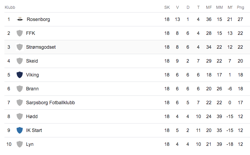The image size is (250, 155).
Task: Click the IK Start blue shield icon
Action: tap(20, 130)
